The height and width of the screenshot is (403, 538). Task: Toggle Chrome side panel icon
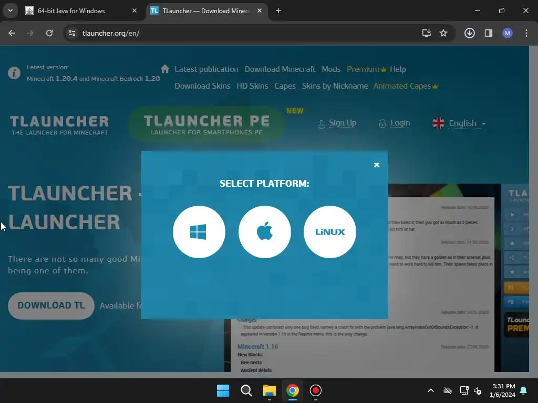tap(489, 33)
